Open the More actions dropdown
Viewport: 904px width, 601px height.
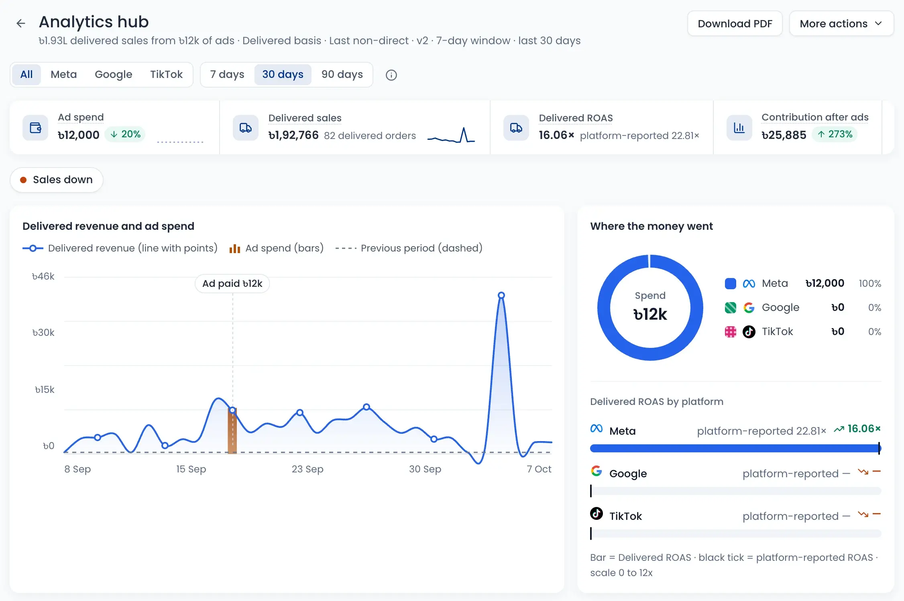[x=841, y=24]
